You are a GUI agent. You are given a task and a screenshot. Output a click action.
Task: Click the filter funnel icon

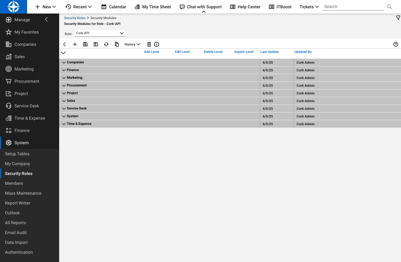coord(398,18)
